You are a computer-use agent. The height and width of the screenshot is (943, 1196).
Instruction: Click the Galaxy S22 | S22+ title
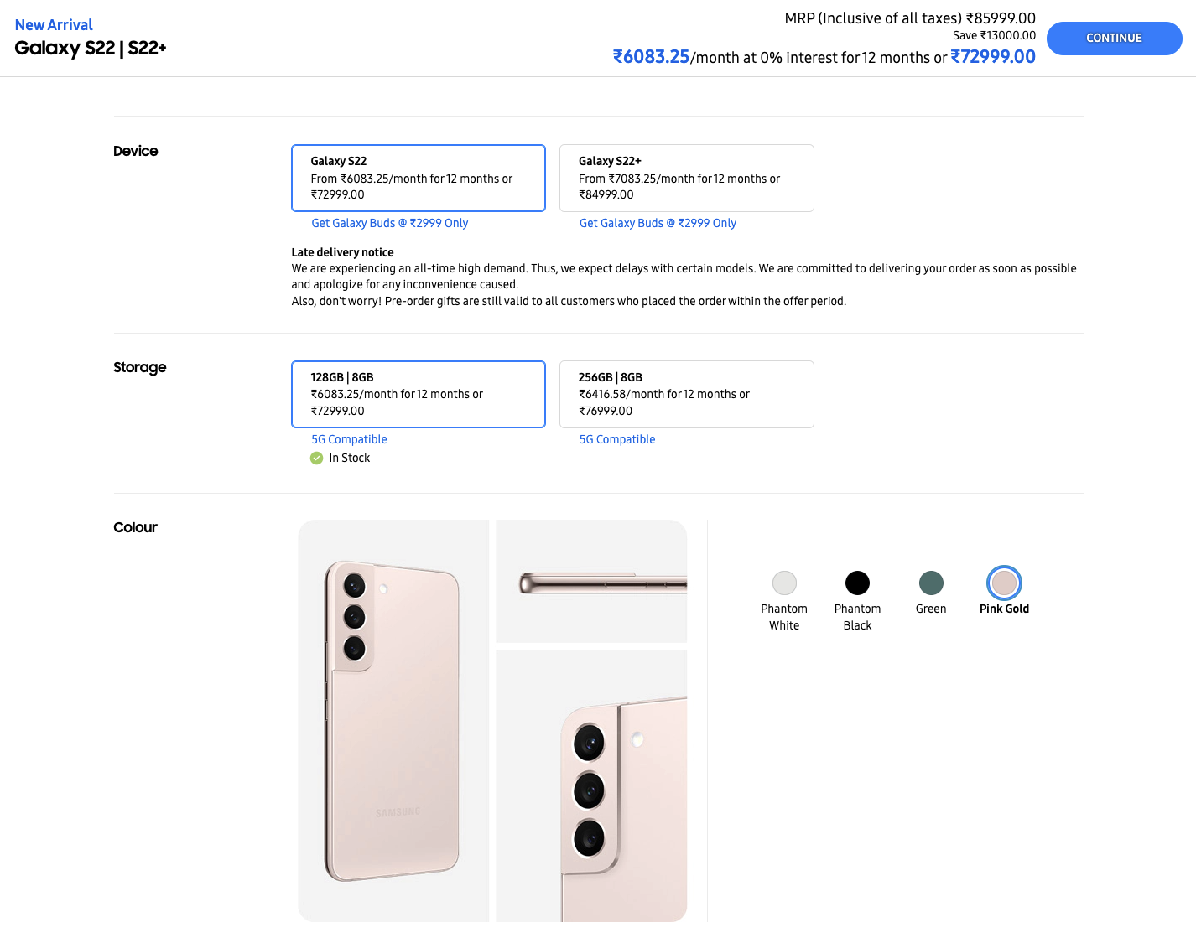pyautogui.click(x=90, y=49)
